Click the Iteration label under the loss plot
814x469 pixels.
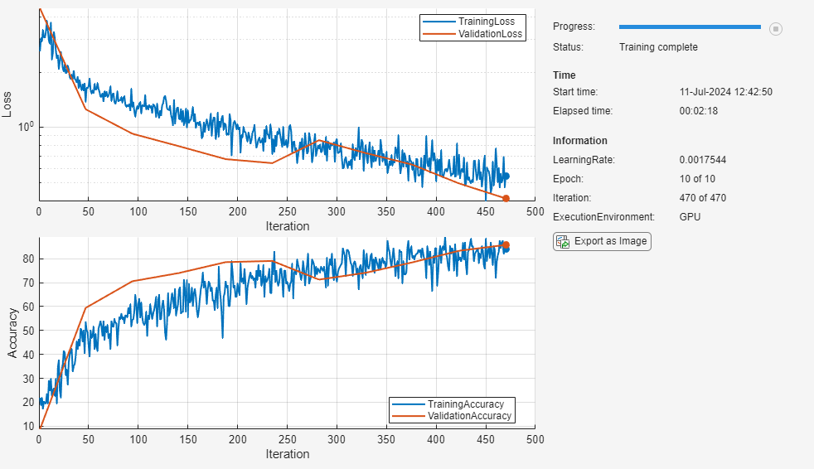coord(287,226)
